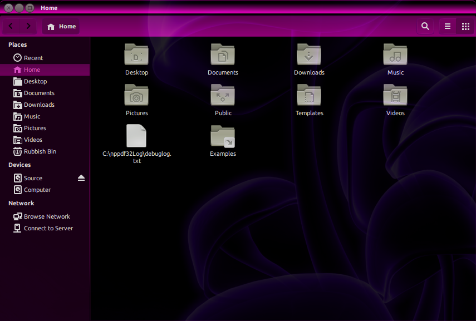
Task: Click the Home path bar button
Action: 61,26
